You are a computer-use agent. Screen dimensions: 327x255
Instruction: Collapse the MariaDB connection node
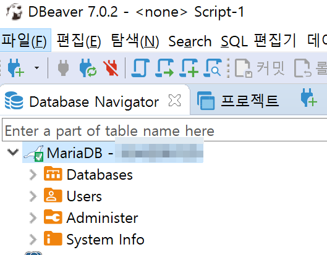(13, 153)
